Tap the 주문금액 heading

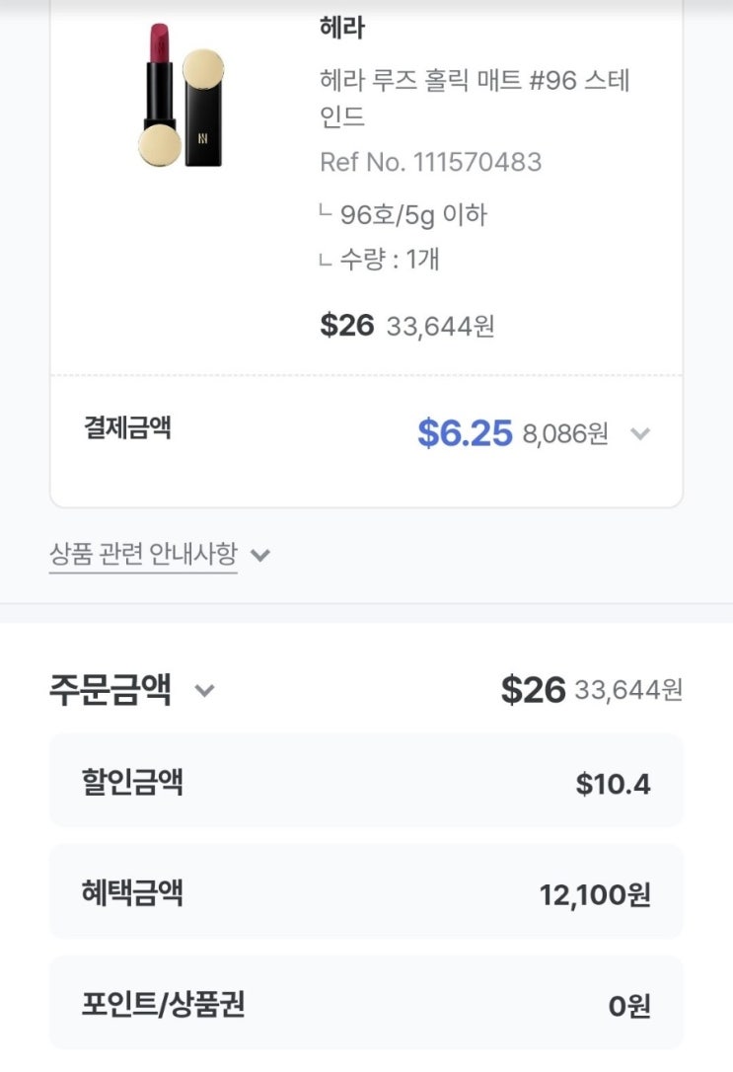[110, 689]
